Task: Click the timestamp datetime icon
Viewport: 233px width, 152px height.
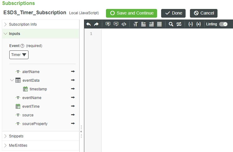Action: coord(25,89)
